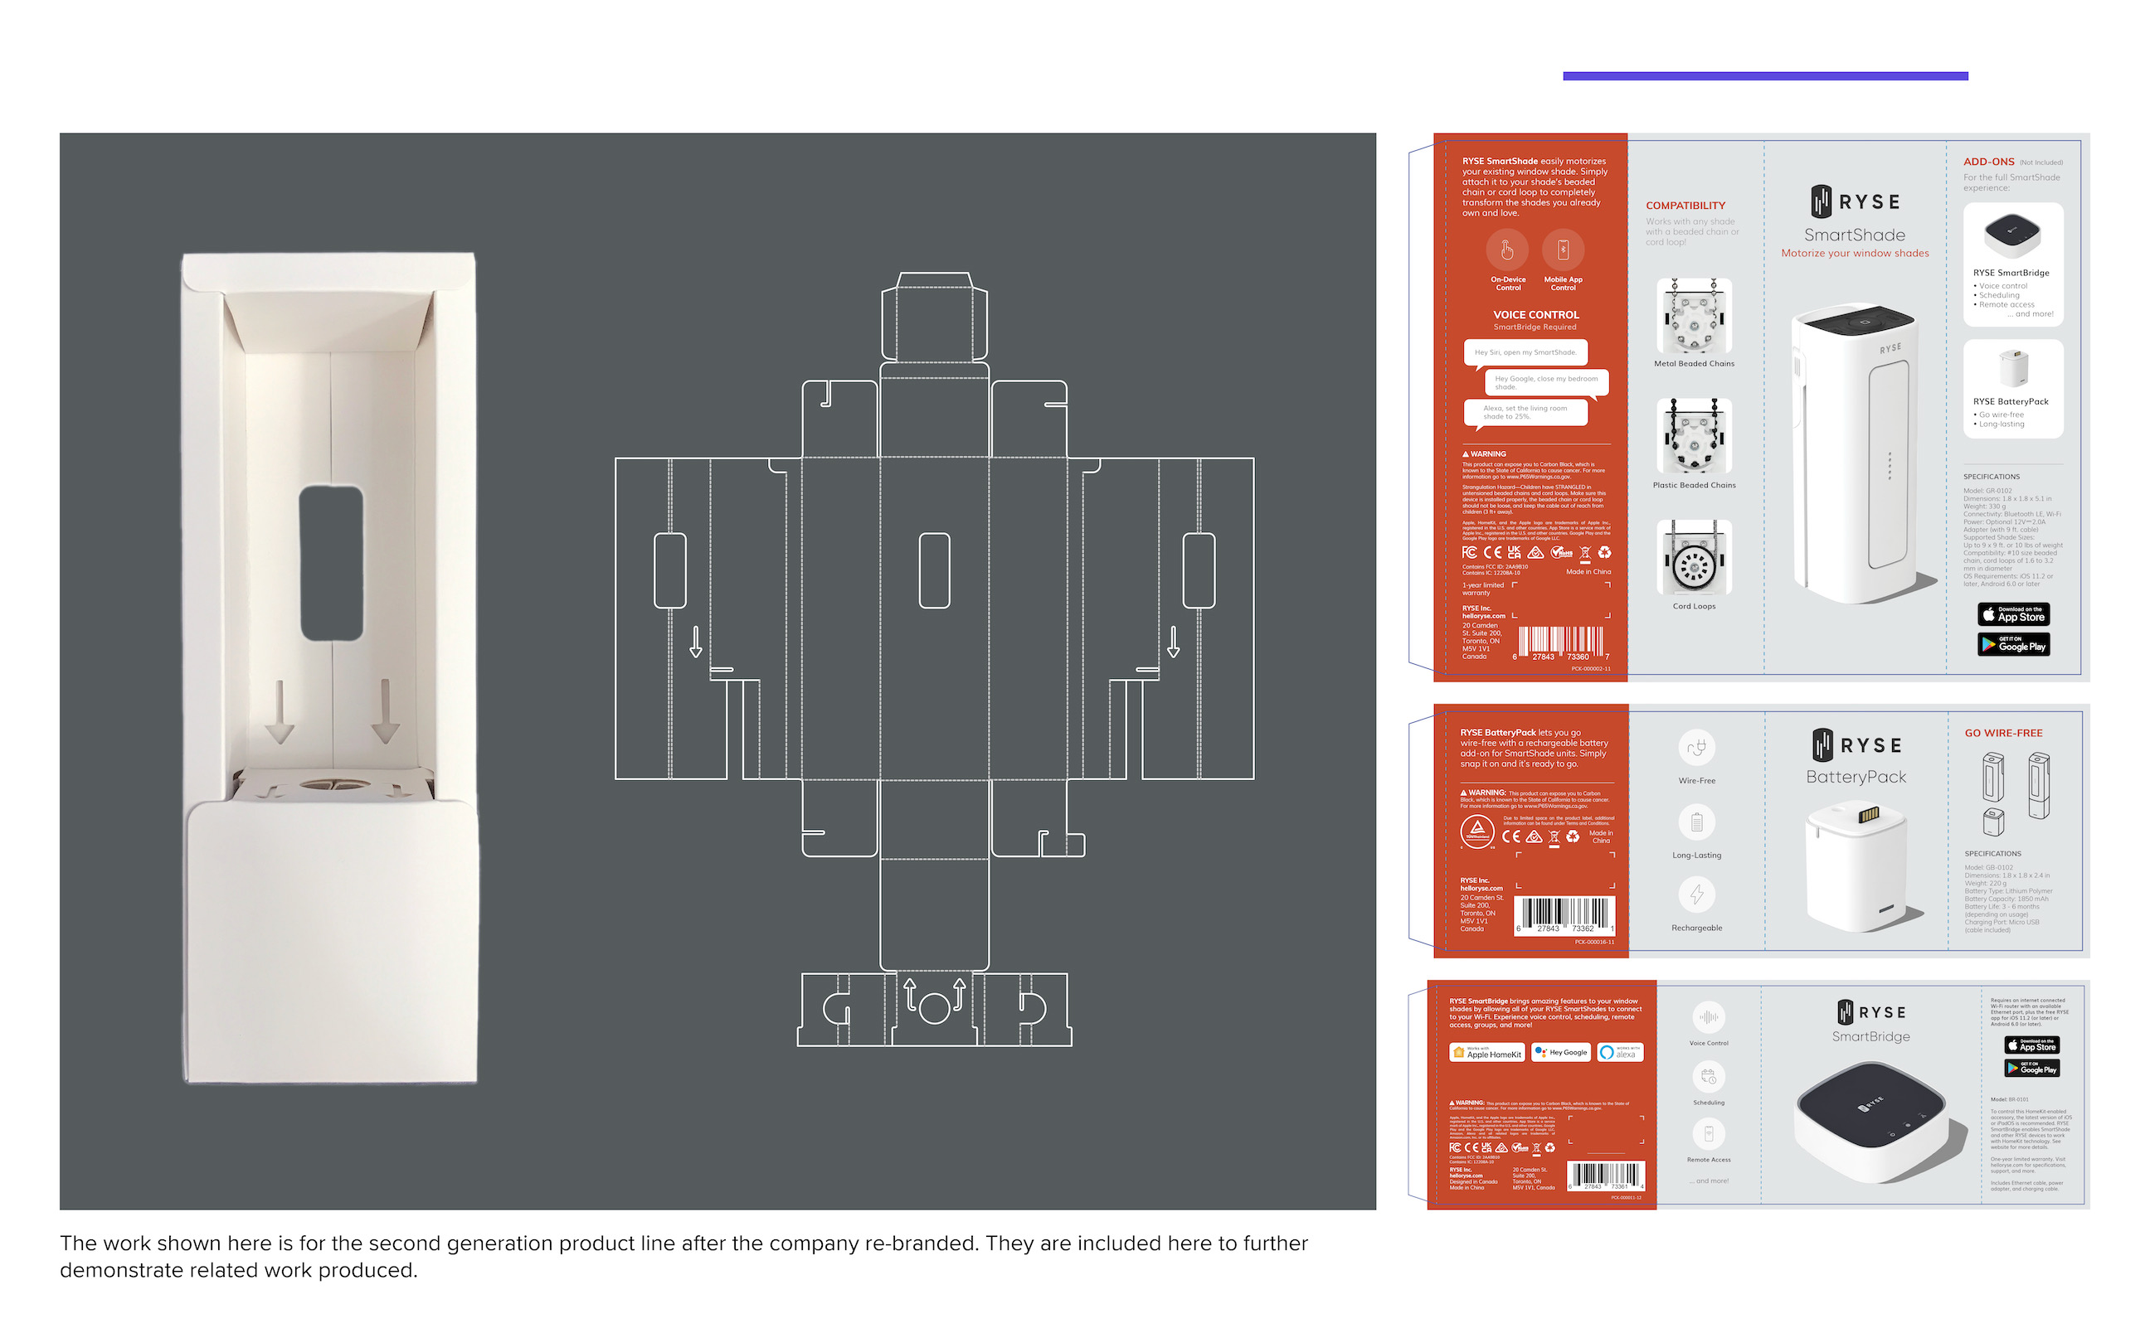
Task: Click the barcode on the SmartBridge panel
Action: [x=1607, y=1176]
